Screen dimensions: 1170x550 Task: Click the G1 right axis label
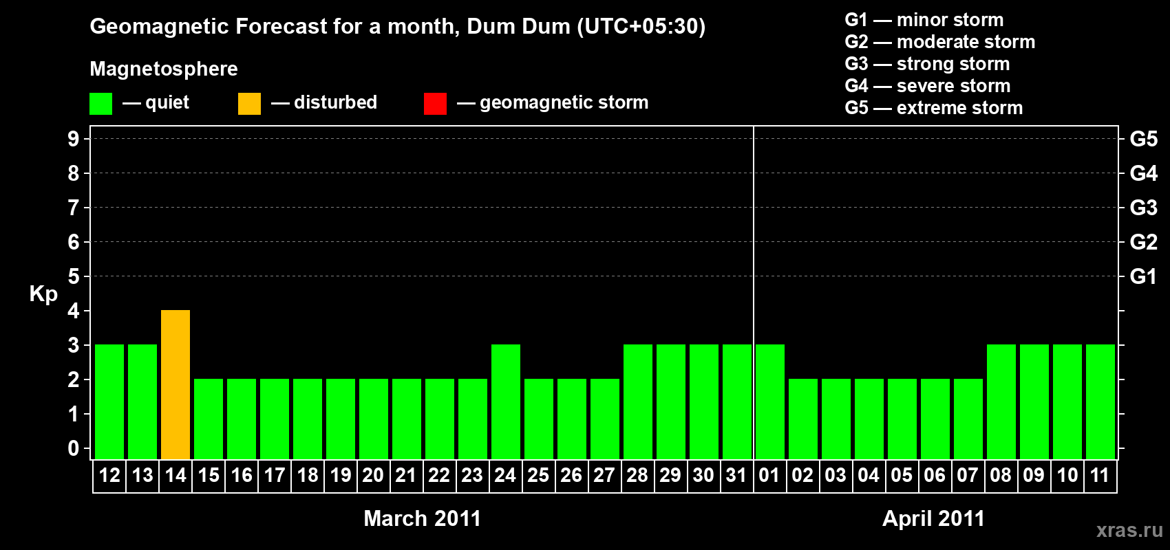1143,276
